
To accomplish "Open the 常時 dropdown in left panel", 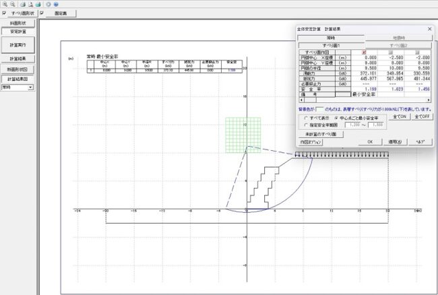I will pyautogui.click(x=30, y=88).
